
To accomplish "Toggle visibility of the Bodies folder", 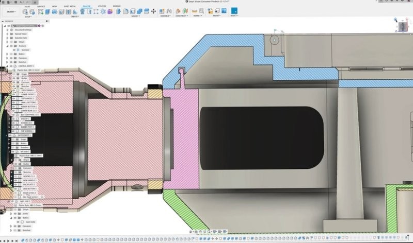I will (11, 54).
